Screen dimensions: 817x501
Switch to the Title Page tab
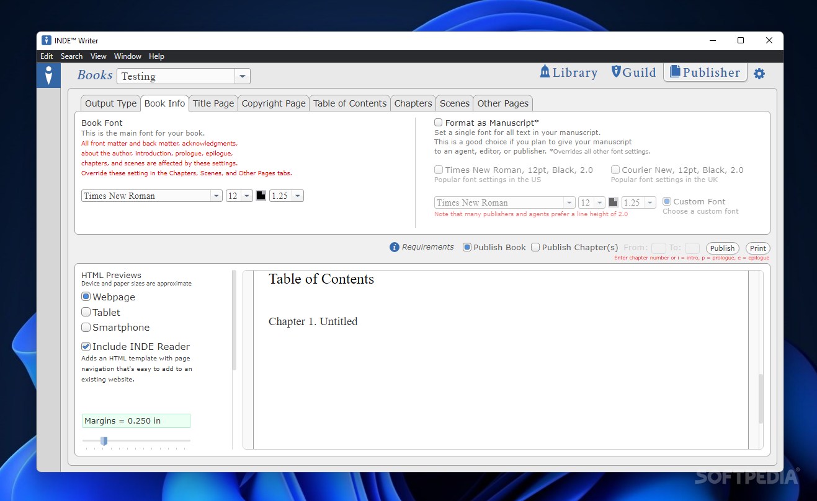click(x=213, y=103)
